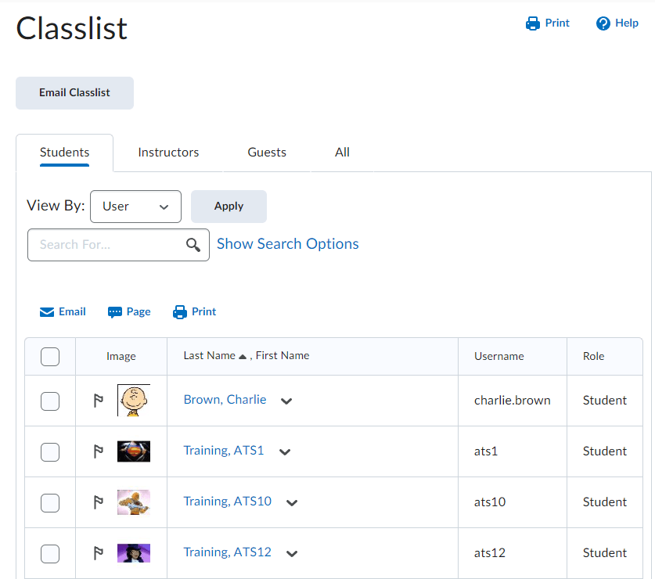Check the box for Brown, Charlie
This screenshot has height=579, width=655.
coord(50,401)
